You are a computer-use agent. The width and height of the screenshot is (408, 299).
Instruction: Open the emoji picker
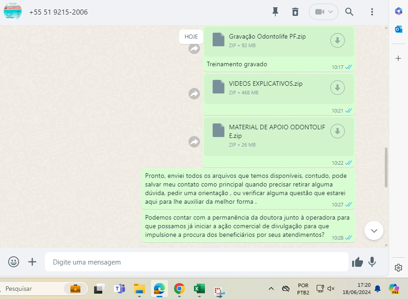[x=14, y=262]
